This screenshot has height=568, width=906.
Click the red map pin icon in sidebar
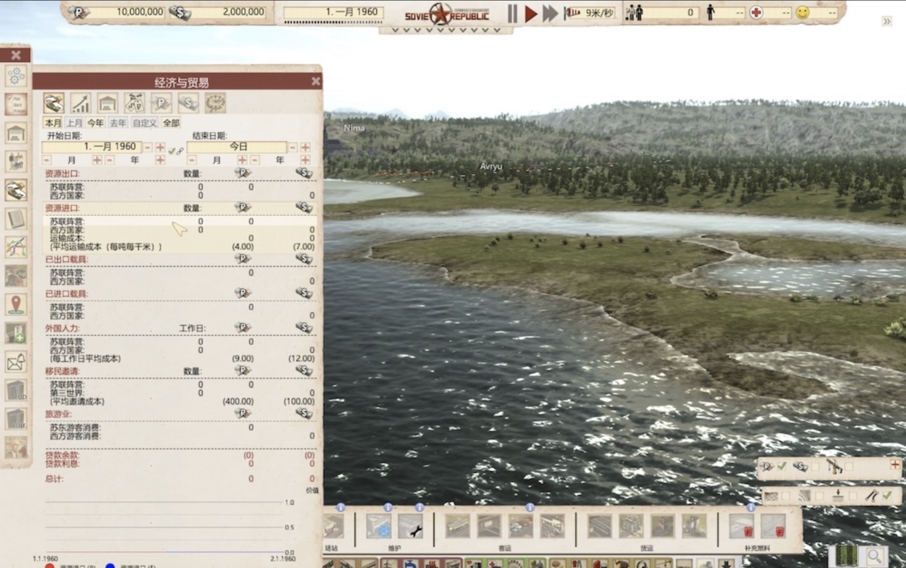16,304
